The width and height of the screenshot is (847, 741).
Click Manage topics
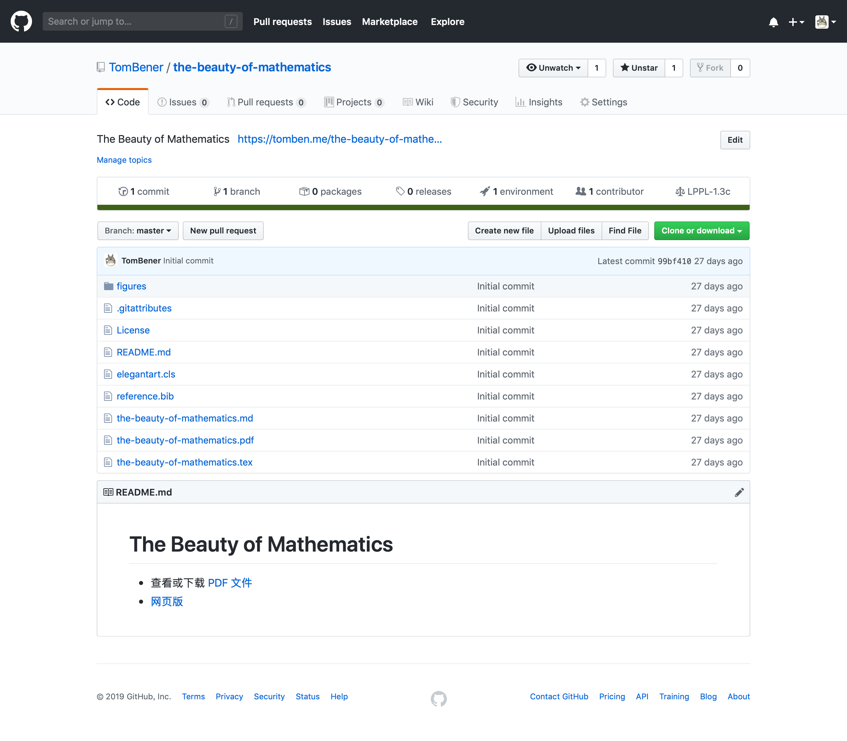coord(124,160)
